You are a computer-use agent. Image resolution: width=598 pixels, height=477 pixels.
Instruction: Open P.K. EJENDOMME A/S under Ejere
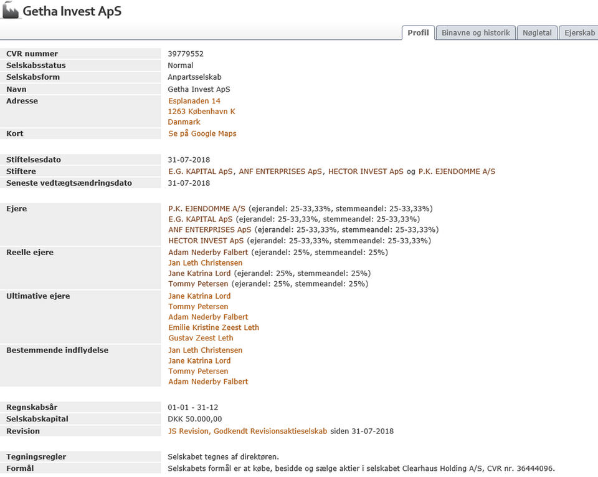tap(207, 209)
